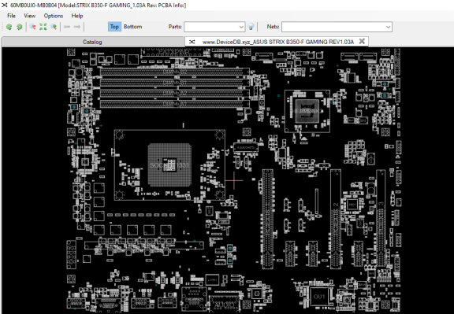This screenshot has height=314, width=454.
Task: Expand the Nets dropdown arrow
Action: click(388, 27)
